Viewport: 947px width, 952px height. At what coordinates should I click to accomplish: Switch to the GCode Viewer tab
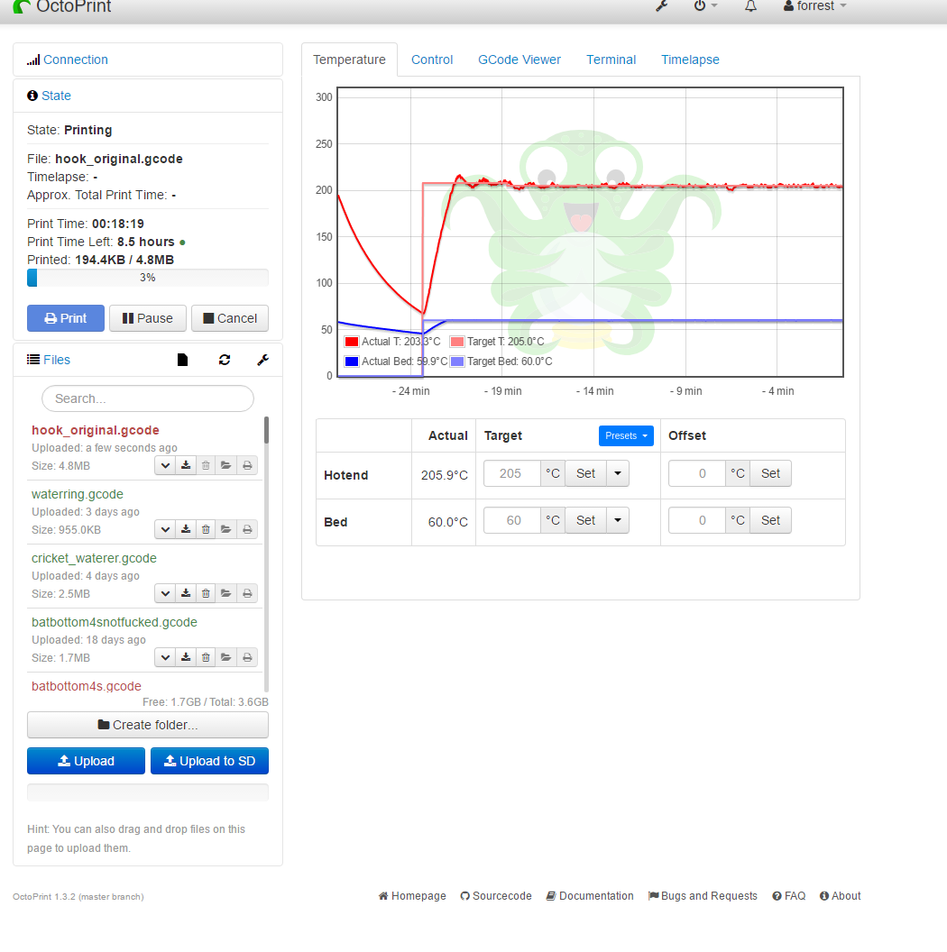tap(519, 59)
